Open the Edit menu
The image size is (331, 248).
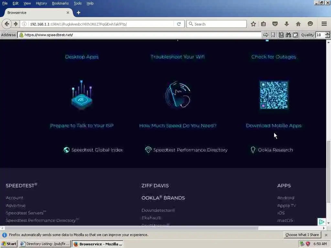pos(16,3)
